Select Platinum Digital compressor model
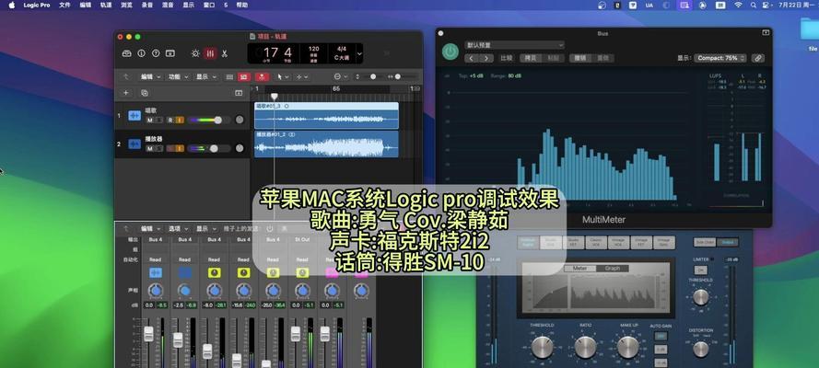819x368 pixels. click(528, 242)
